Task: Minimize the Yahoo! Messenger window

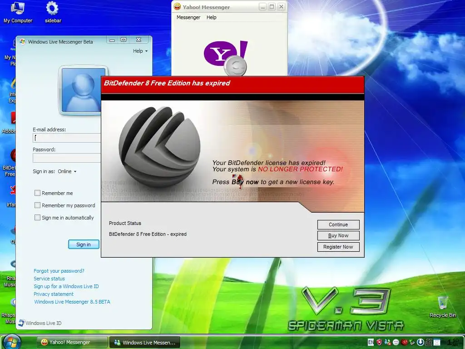Action: 262,7
